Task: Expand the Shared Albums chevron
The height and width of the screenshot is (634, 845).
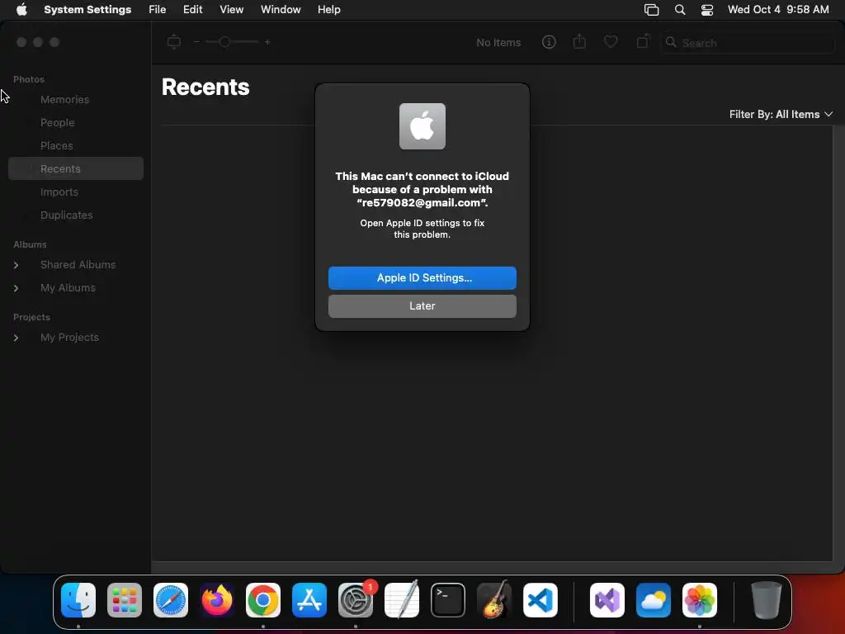Action: tap(17, 265)
